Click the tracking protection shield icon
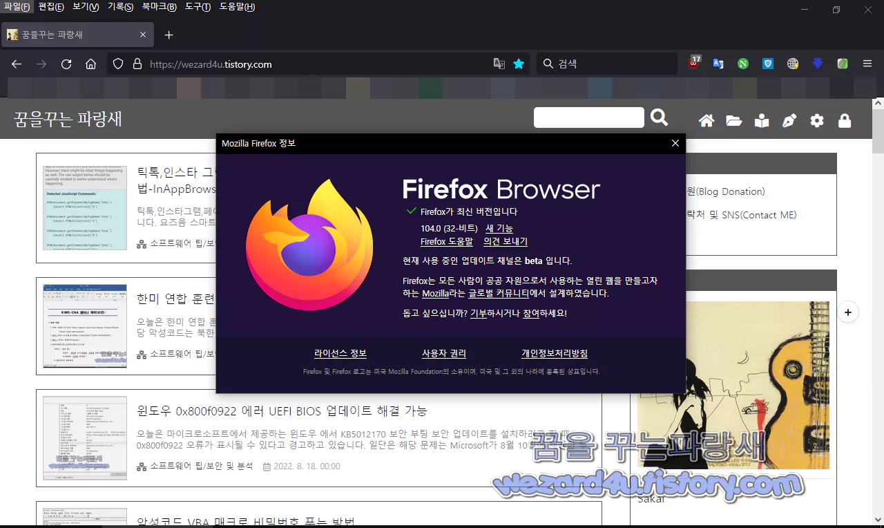 pyautogui.click(x=118, y=64)
